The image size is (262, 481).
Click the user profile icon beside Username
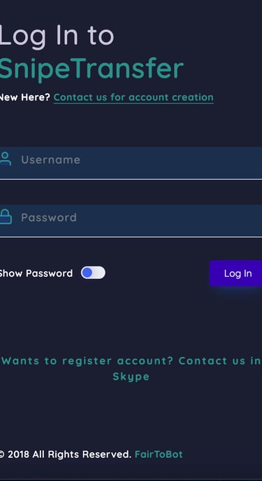(5, 159)
